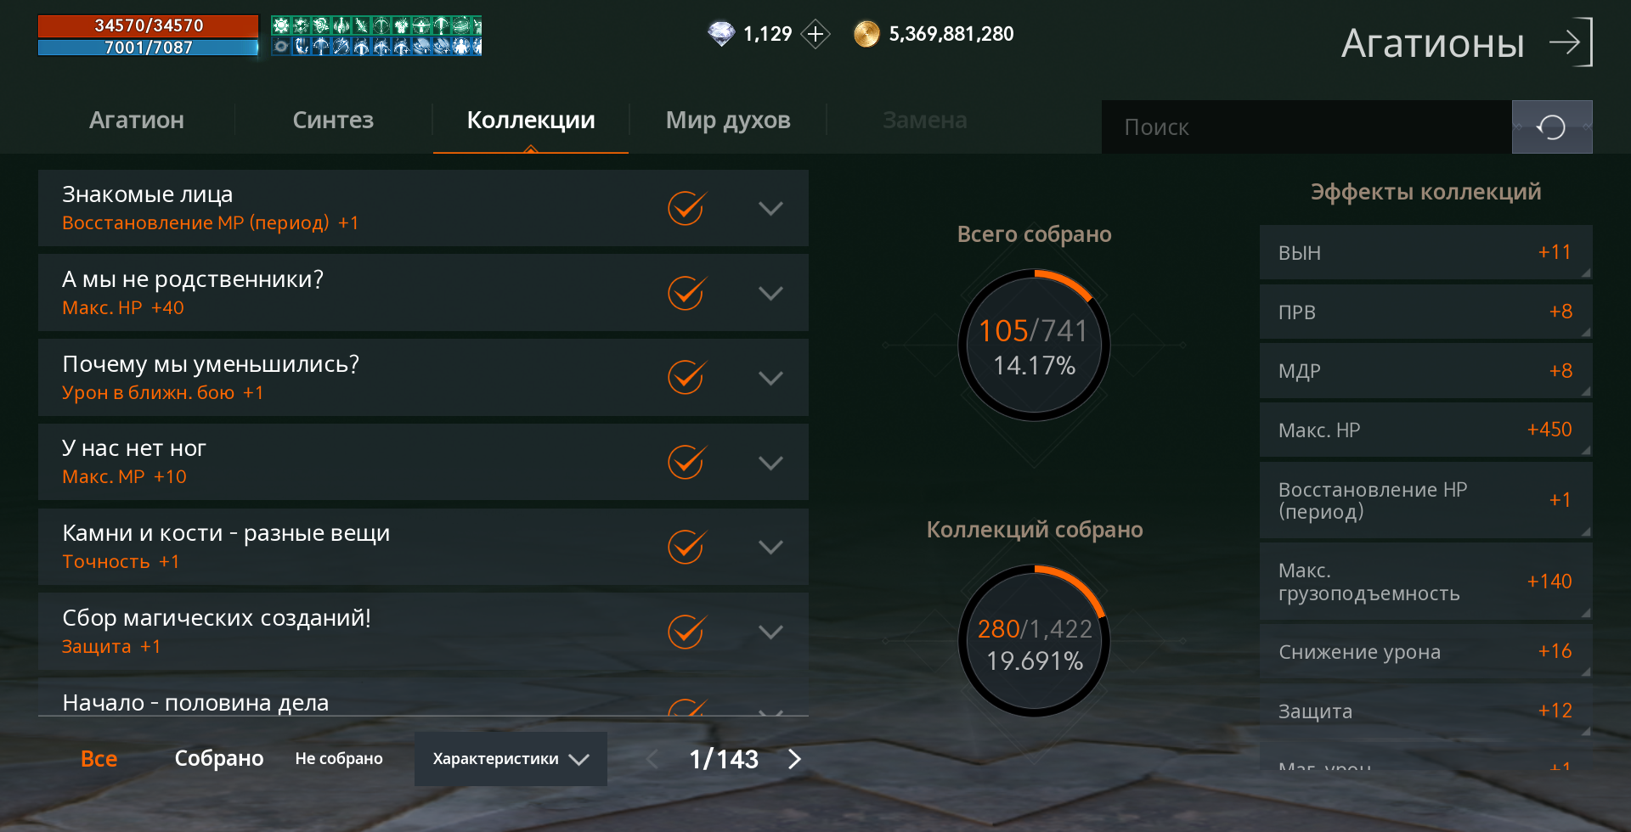Go to next collections page arrow

point(794,759)
